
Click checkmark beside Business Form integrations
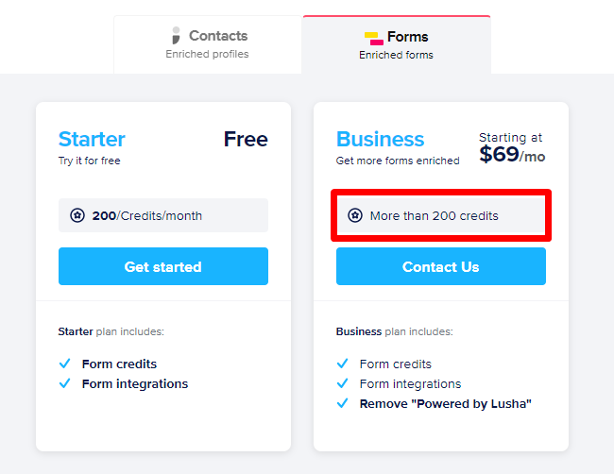point(342,383)
